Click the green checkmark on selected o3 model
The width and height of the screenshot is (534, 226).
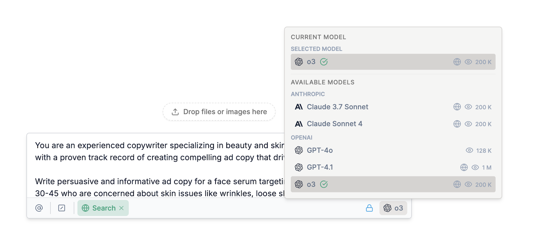click(324, 62)
